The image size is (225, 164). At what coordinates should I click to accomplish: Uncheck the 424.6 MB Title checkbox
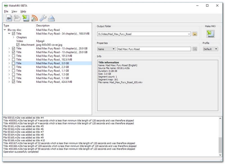13,82
